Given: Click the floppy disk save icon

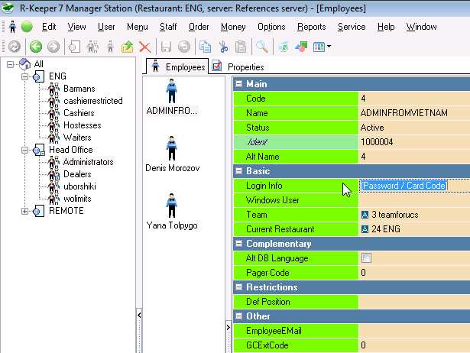Looking at the screenshot, I should 166,47.
